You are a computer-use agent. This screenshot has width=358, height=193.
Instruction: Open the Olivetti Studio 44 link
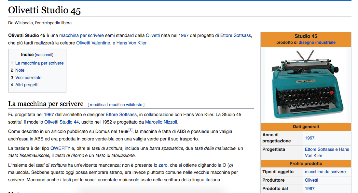coord(62,122)
